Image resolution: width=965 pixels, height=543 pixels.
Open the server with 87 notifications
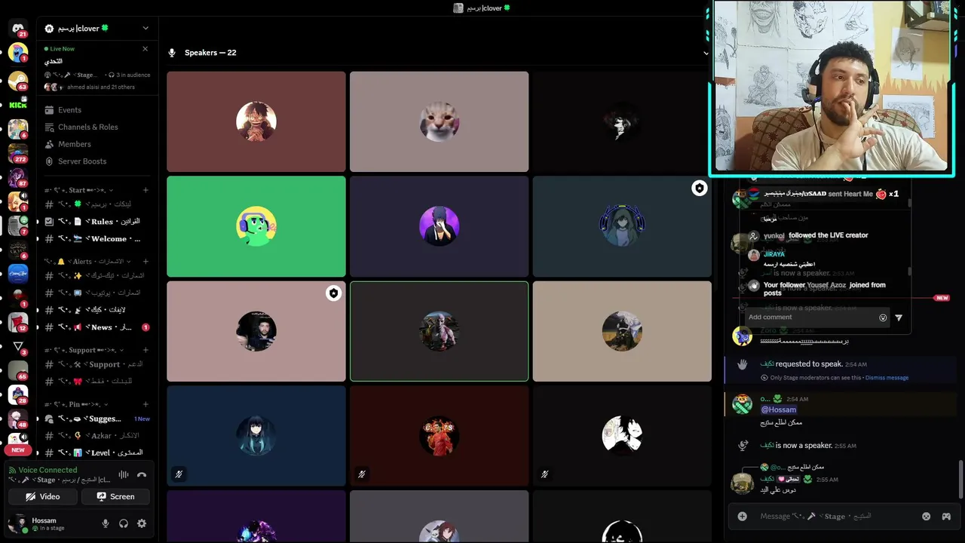pyautogui.click(x=18, y=177)
